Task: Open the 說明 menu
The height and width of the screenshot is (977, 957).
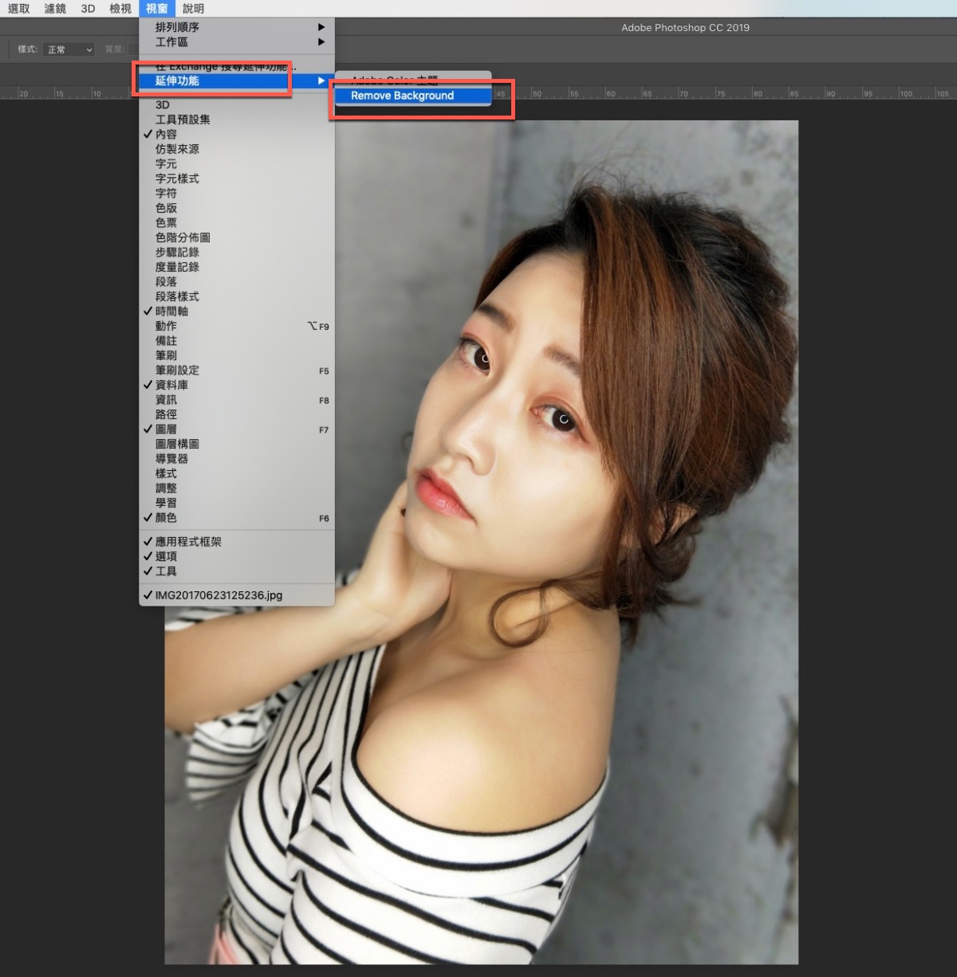Action: point(193,9)
